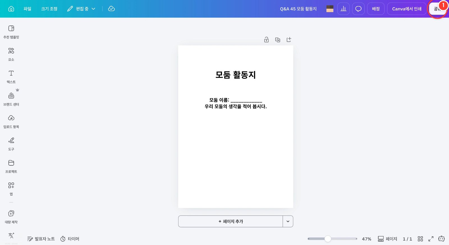Open the 프로젝트 projects panel
Screen dimensions: 449x245
point(11,167)
